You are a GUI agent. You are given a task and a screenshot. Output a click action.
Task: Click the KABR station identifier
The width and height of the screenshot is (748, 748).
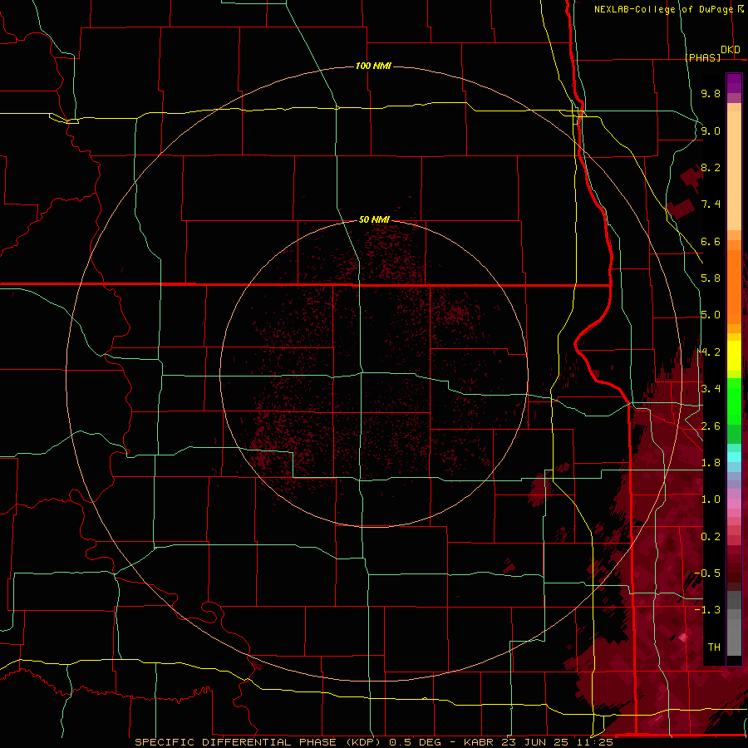(x=480, y=742)
